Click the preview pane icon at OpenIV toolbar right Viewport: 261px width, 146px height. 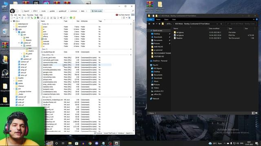tap(129, 18)
